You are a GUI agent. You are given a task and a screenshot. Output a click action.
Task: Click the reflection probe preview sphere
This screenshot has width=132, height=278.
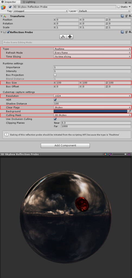click(x=66, y=217)
